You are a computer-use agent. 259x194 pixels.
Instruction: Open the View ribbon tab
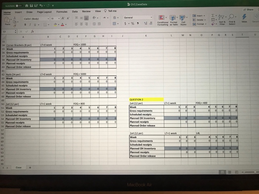pos(98,11)
